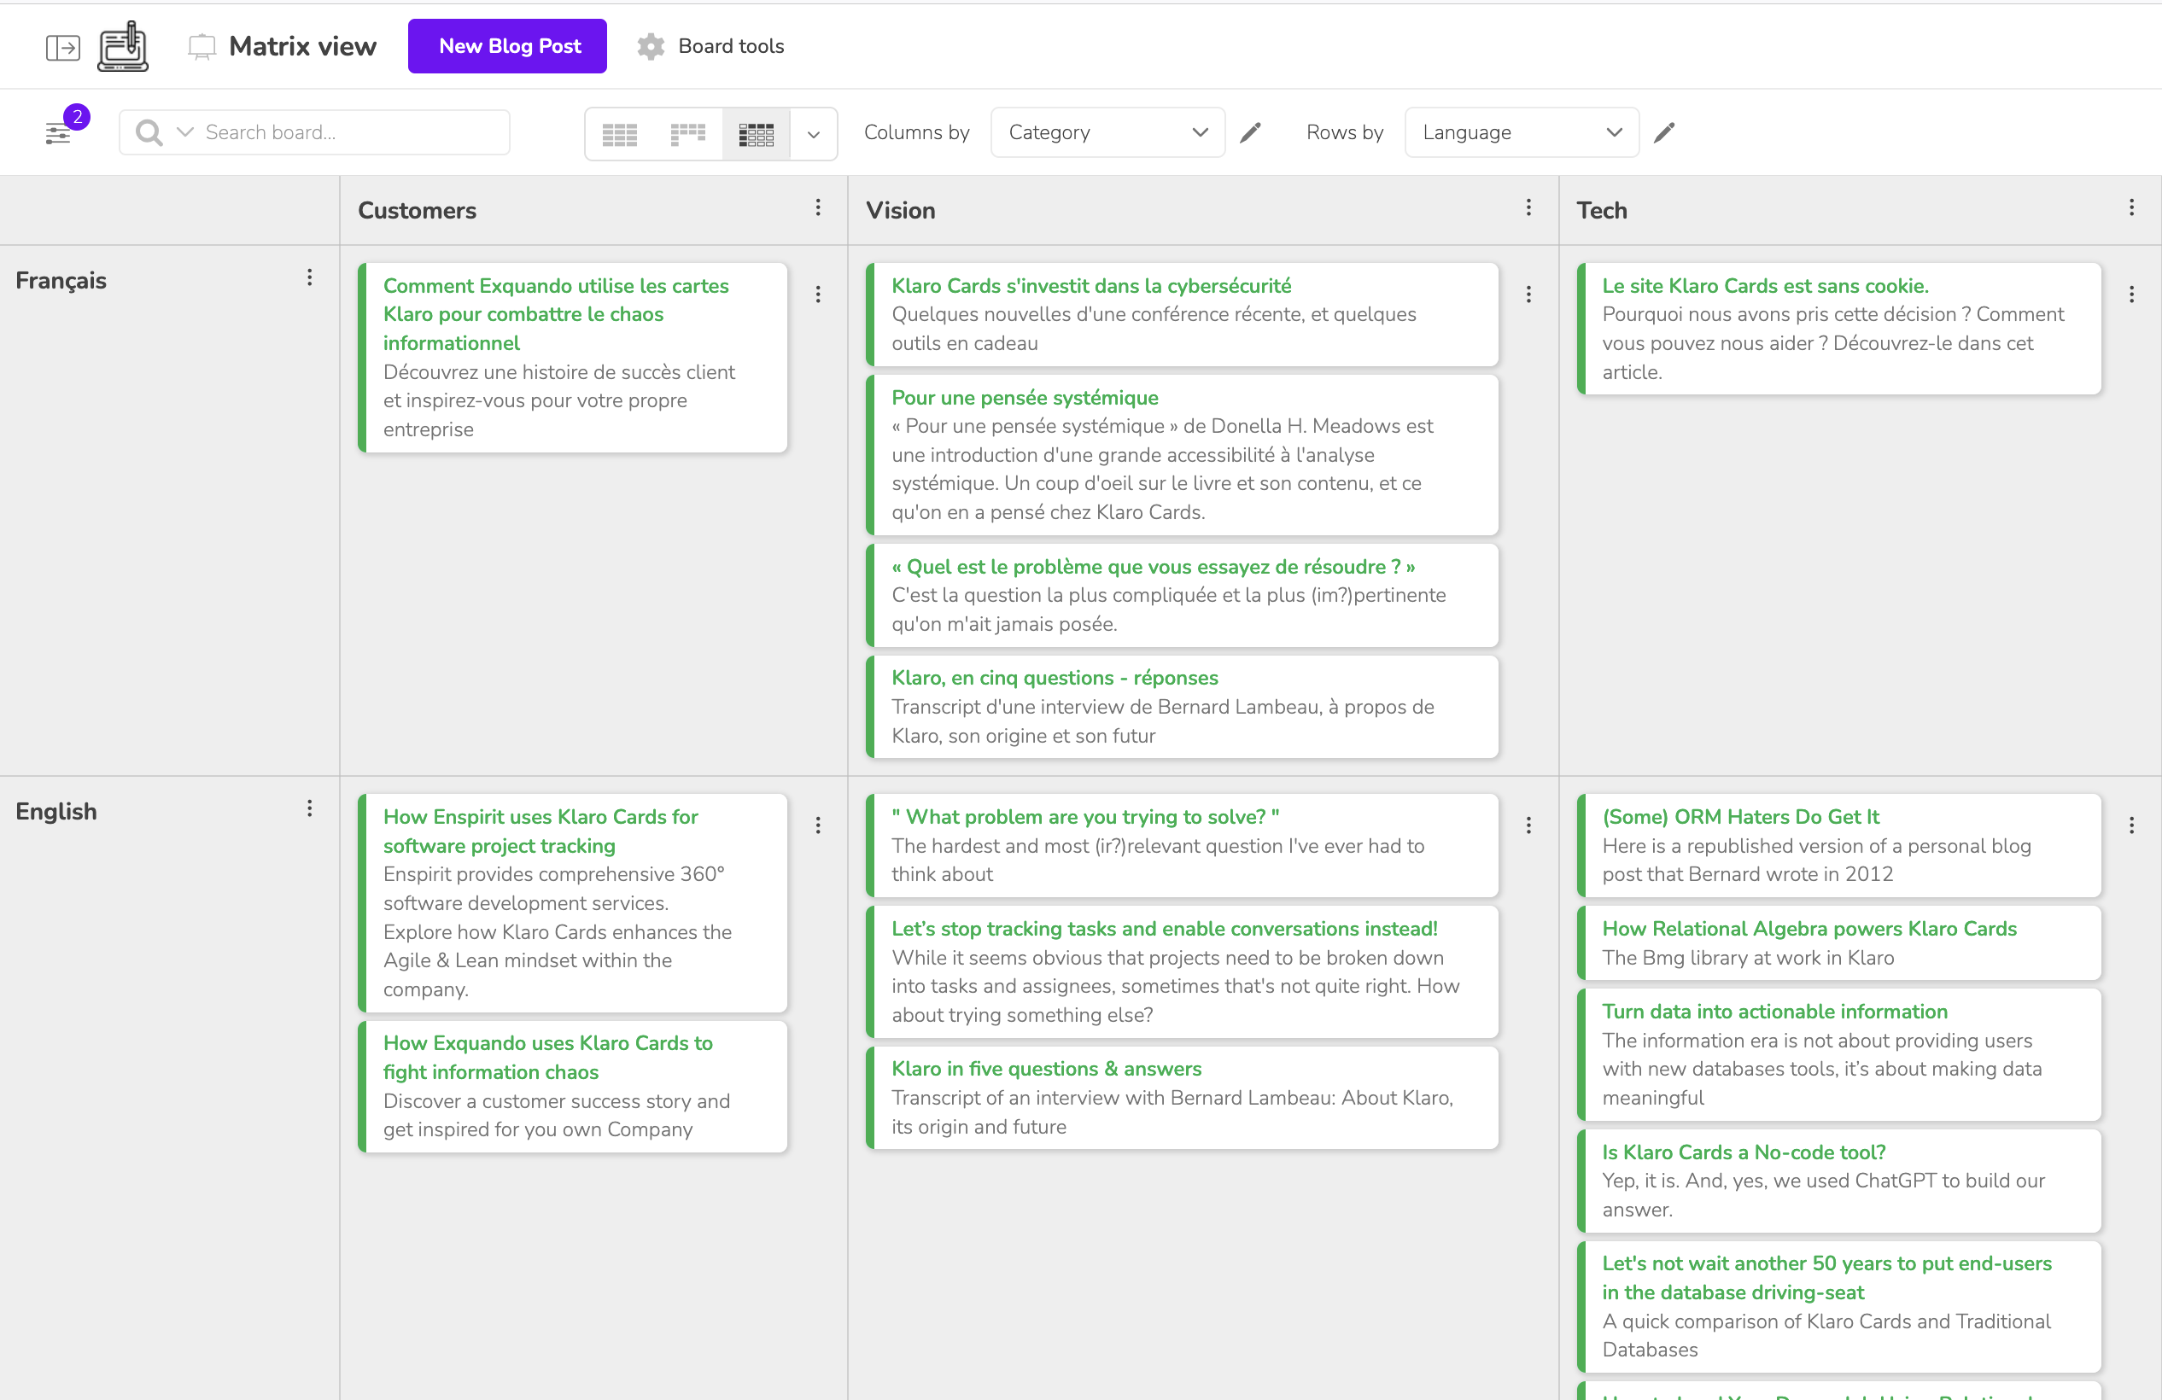2162x1400 pixels.
Task: Click the Columns by label
Action: [x=916, y=132]
